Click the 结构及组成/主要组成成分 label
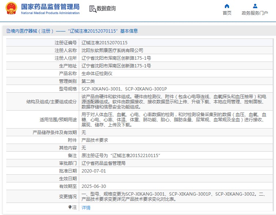The width and height of the screenshot is (276, 215). (52, 102)
